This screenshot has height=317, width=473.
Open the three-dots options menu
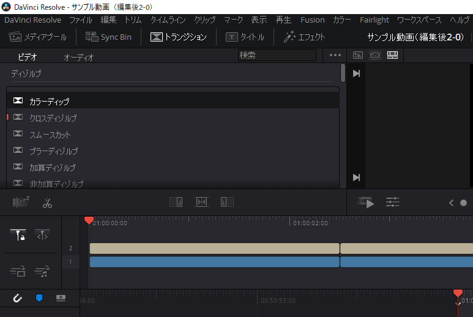click(x=335, y=55)
